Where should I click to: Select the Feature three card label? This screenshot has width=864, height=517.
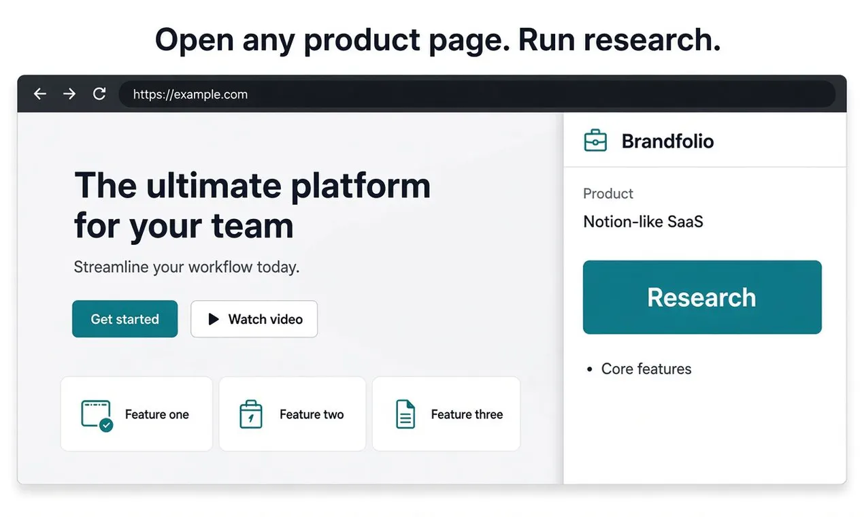tap(467, 414)
